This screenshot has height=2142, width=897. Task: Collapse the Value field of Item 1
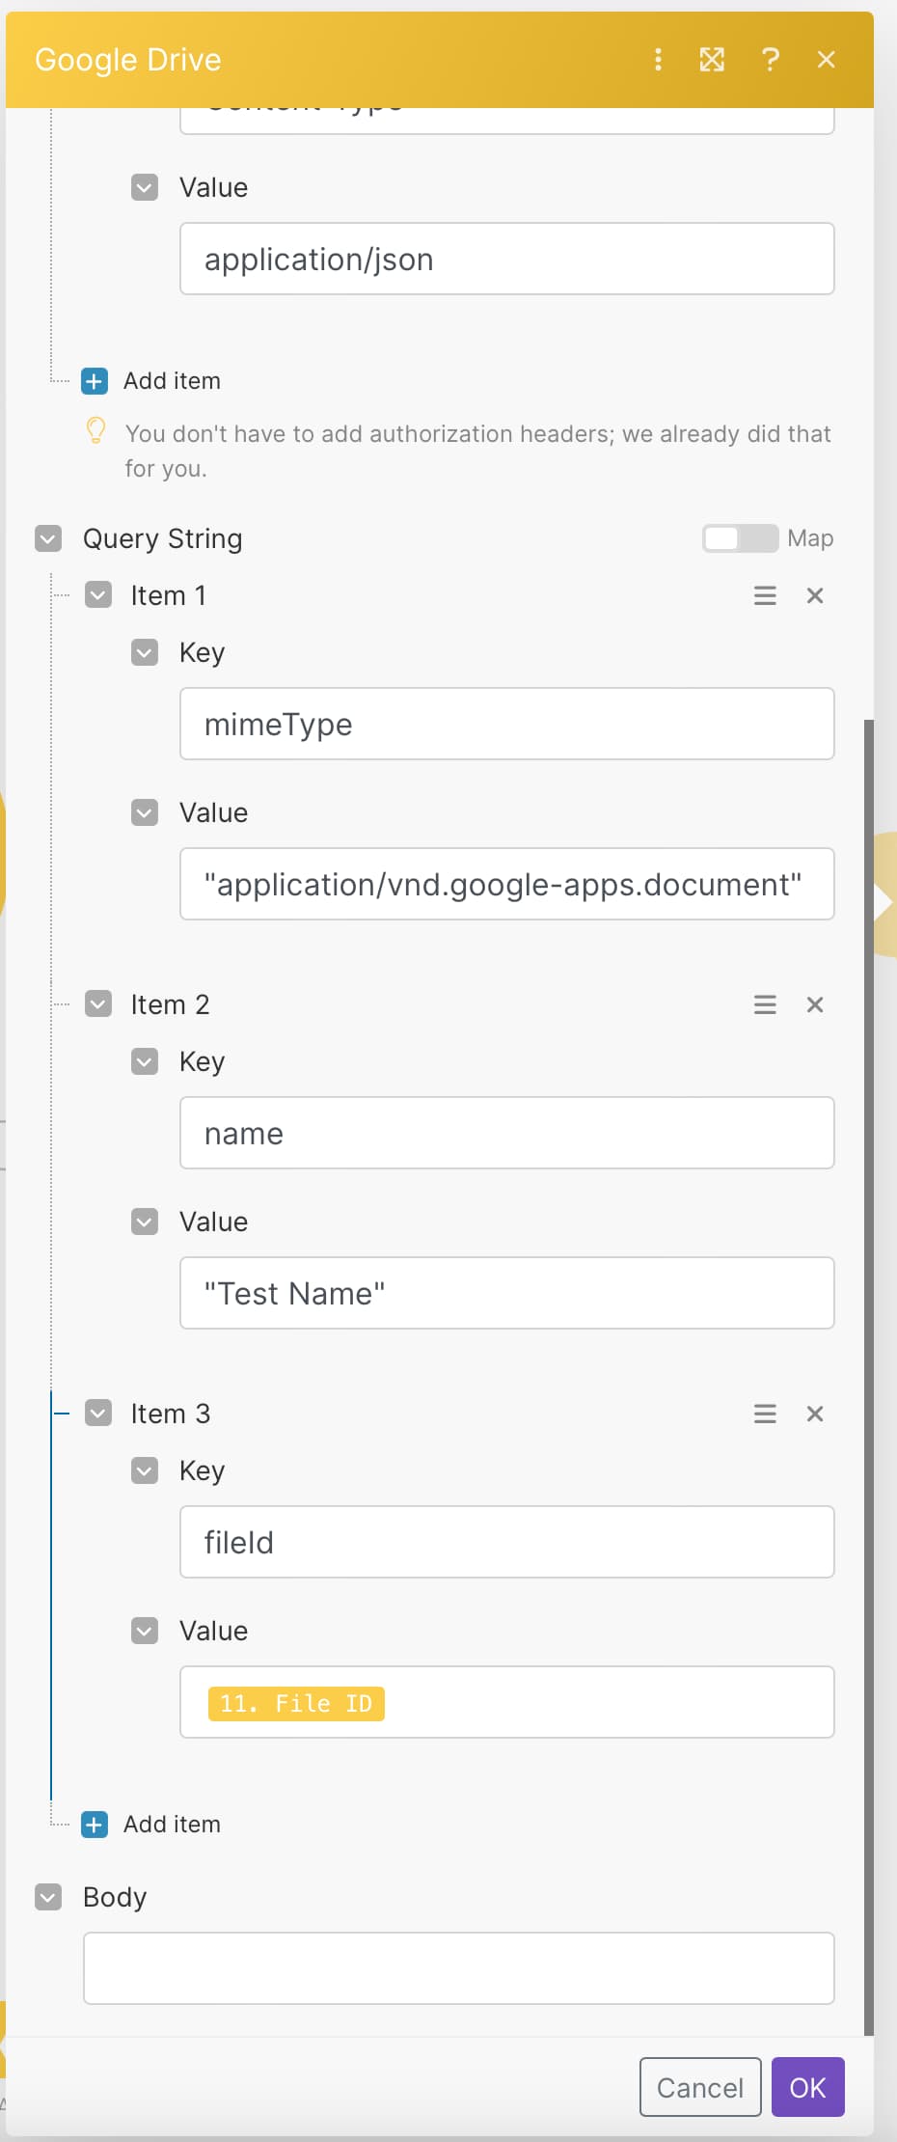coord(145,812)
